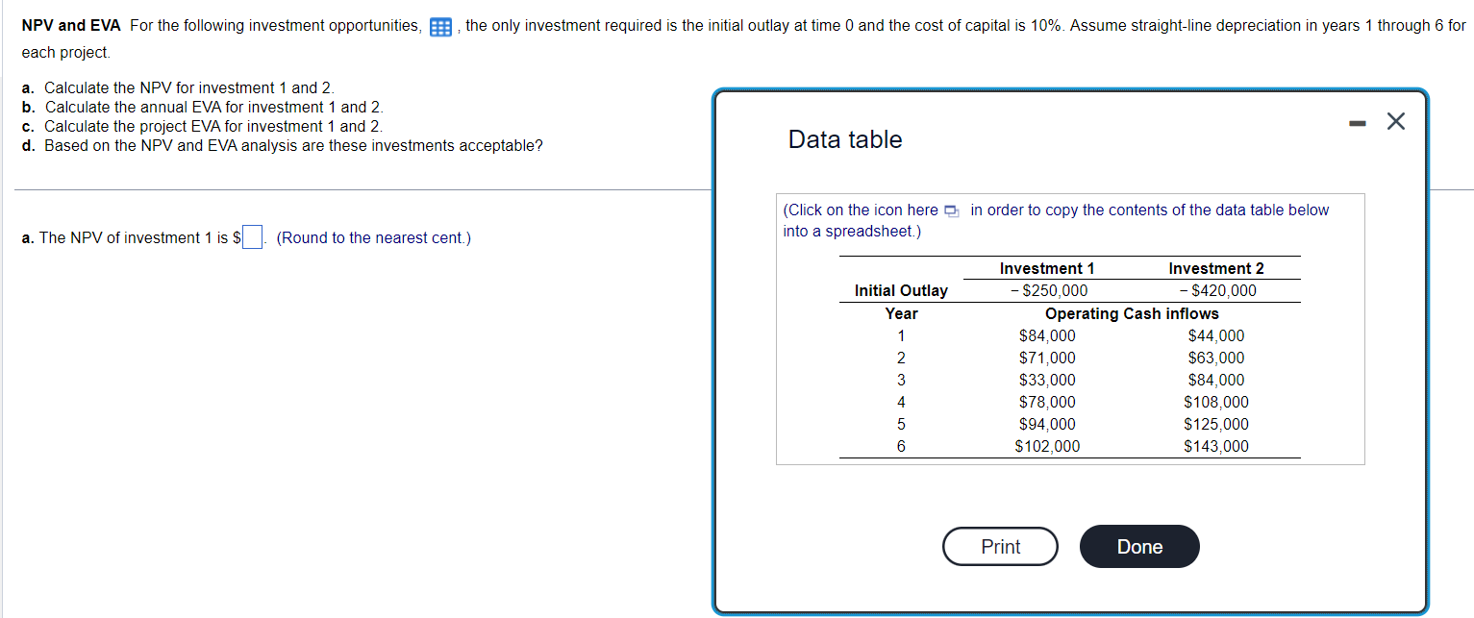This screenshot has width=1474, height=618.
Task: Click the data table spreadsheet icon in the question
Action: [440, 26]
